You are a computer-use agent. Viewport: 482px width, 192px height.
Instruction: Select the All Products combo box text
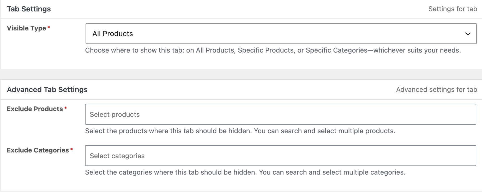point(113,34)
